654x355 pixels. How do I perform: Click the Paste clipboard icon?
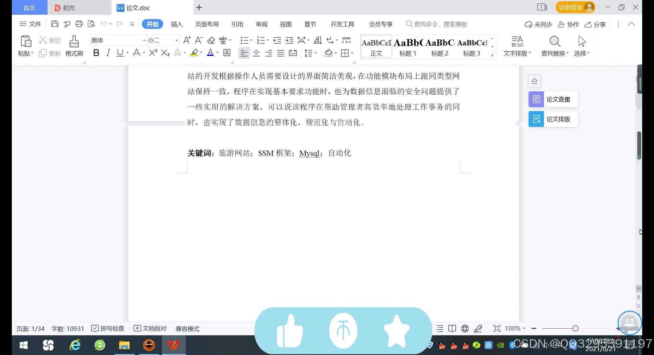(26, 41)
